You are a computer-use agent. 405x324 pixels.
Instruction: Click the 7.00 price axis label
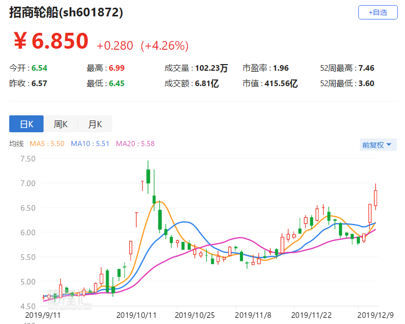[x=28, y=184]
